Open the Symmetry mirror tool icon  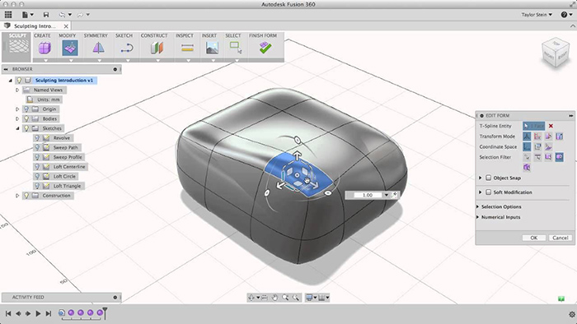98,48
